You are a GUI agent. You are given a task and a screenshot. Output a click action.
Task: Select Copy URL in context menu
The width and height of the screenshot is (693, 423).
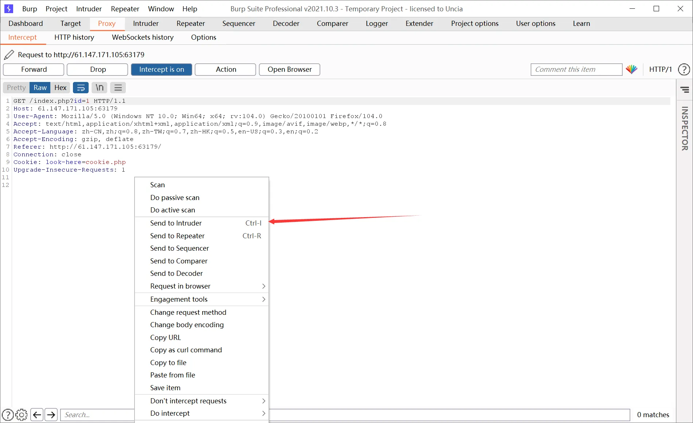pyautogui.click(x=202, y=337)
